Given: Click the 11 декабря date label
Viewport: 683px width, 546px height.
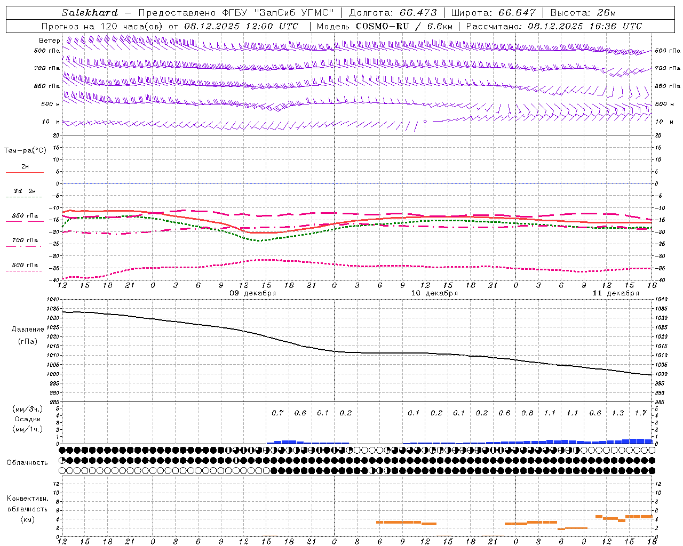Looking at the screenshot, I should point(616,293).
